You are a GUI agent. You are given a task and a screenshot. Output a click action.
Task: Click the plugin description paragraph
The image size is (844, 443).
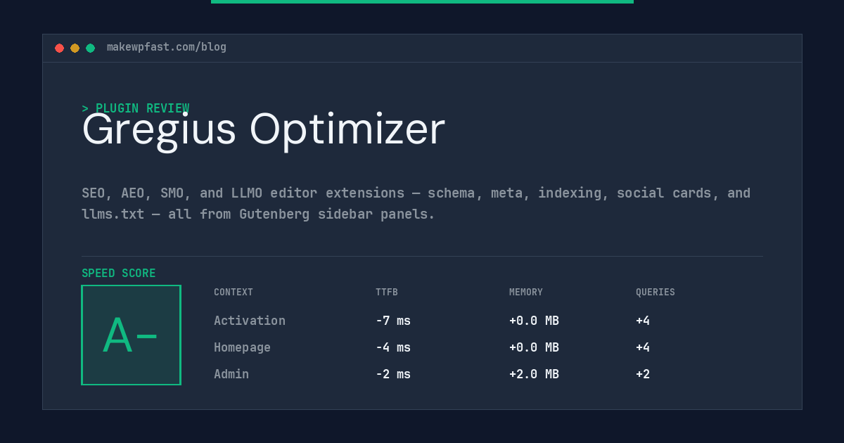pos(416,203)
